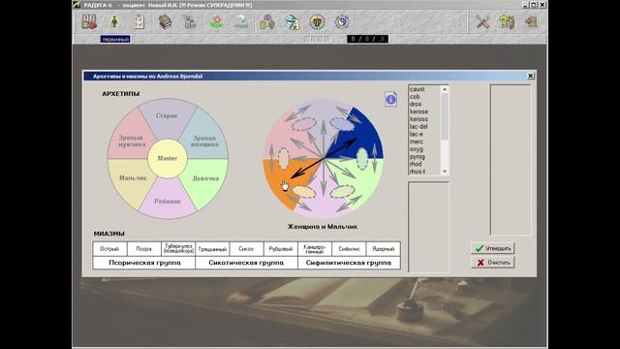Image resolution: width=620 pixels, height=349 pixels.
Task: Confirm selection with Утвердить button
Action: [x=493, y=248]
